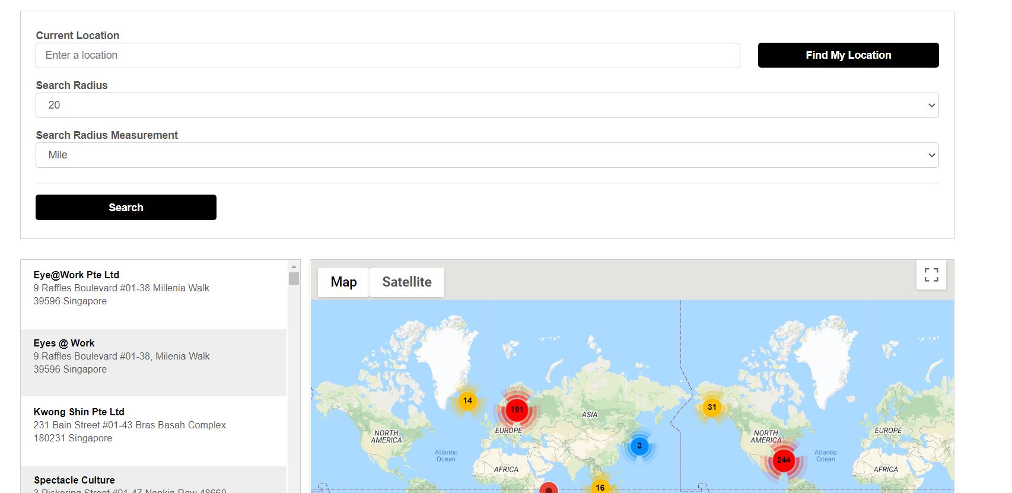Viewport: 1012px width, 493px height.
Task: Click the yellow cluster marker labeled 14
Action: point(467,401)
